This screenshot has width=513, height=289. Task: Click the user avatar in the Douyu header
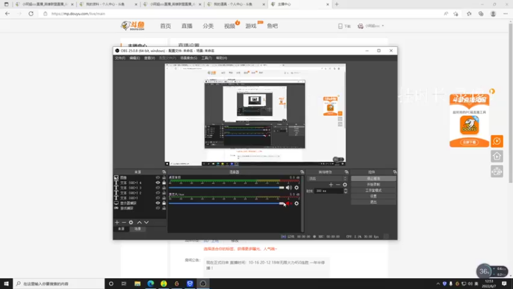[x=360, y=26]
